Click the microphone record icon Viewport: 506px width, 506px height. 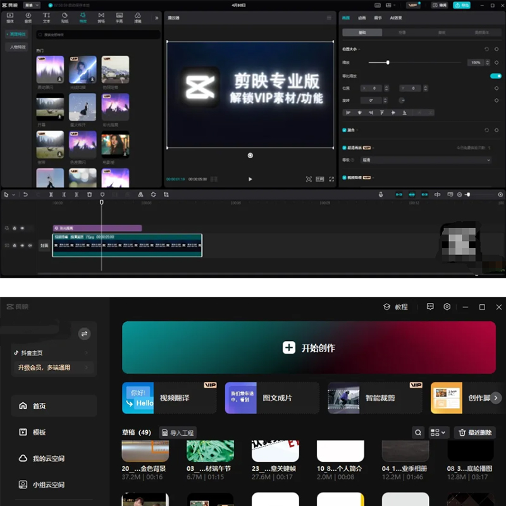[x=381, y=195]
